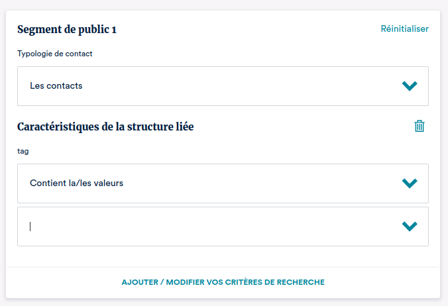The width and height of the screenshot is (448, 306).
Task: Click the word Réinitialiser in the header
Action: pyautogui.click(x=404, y=28)
